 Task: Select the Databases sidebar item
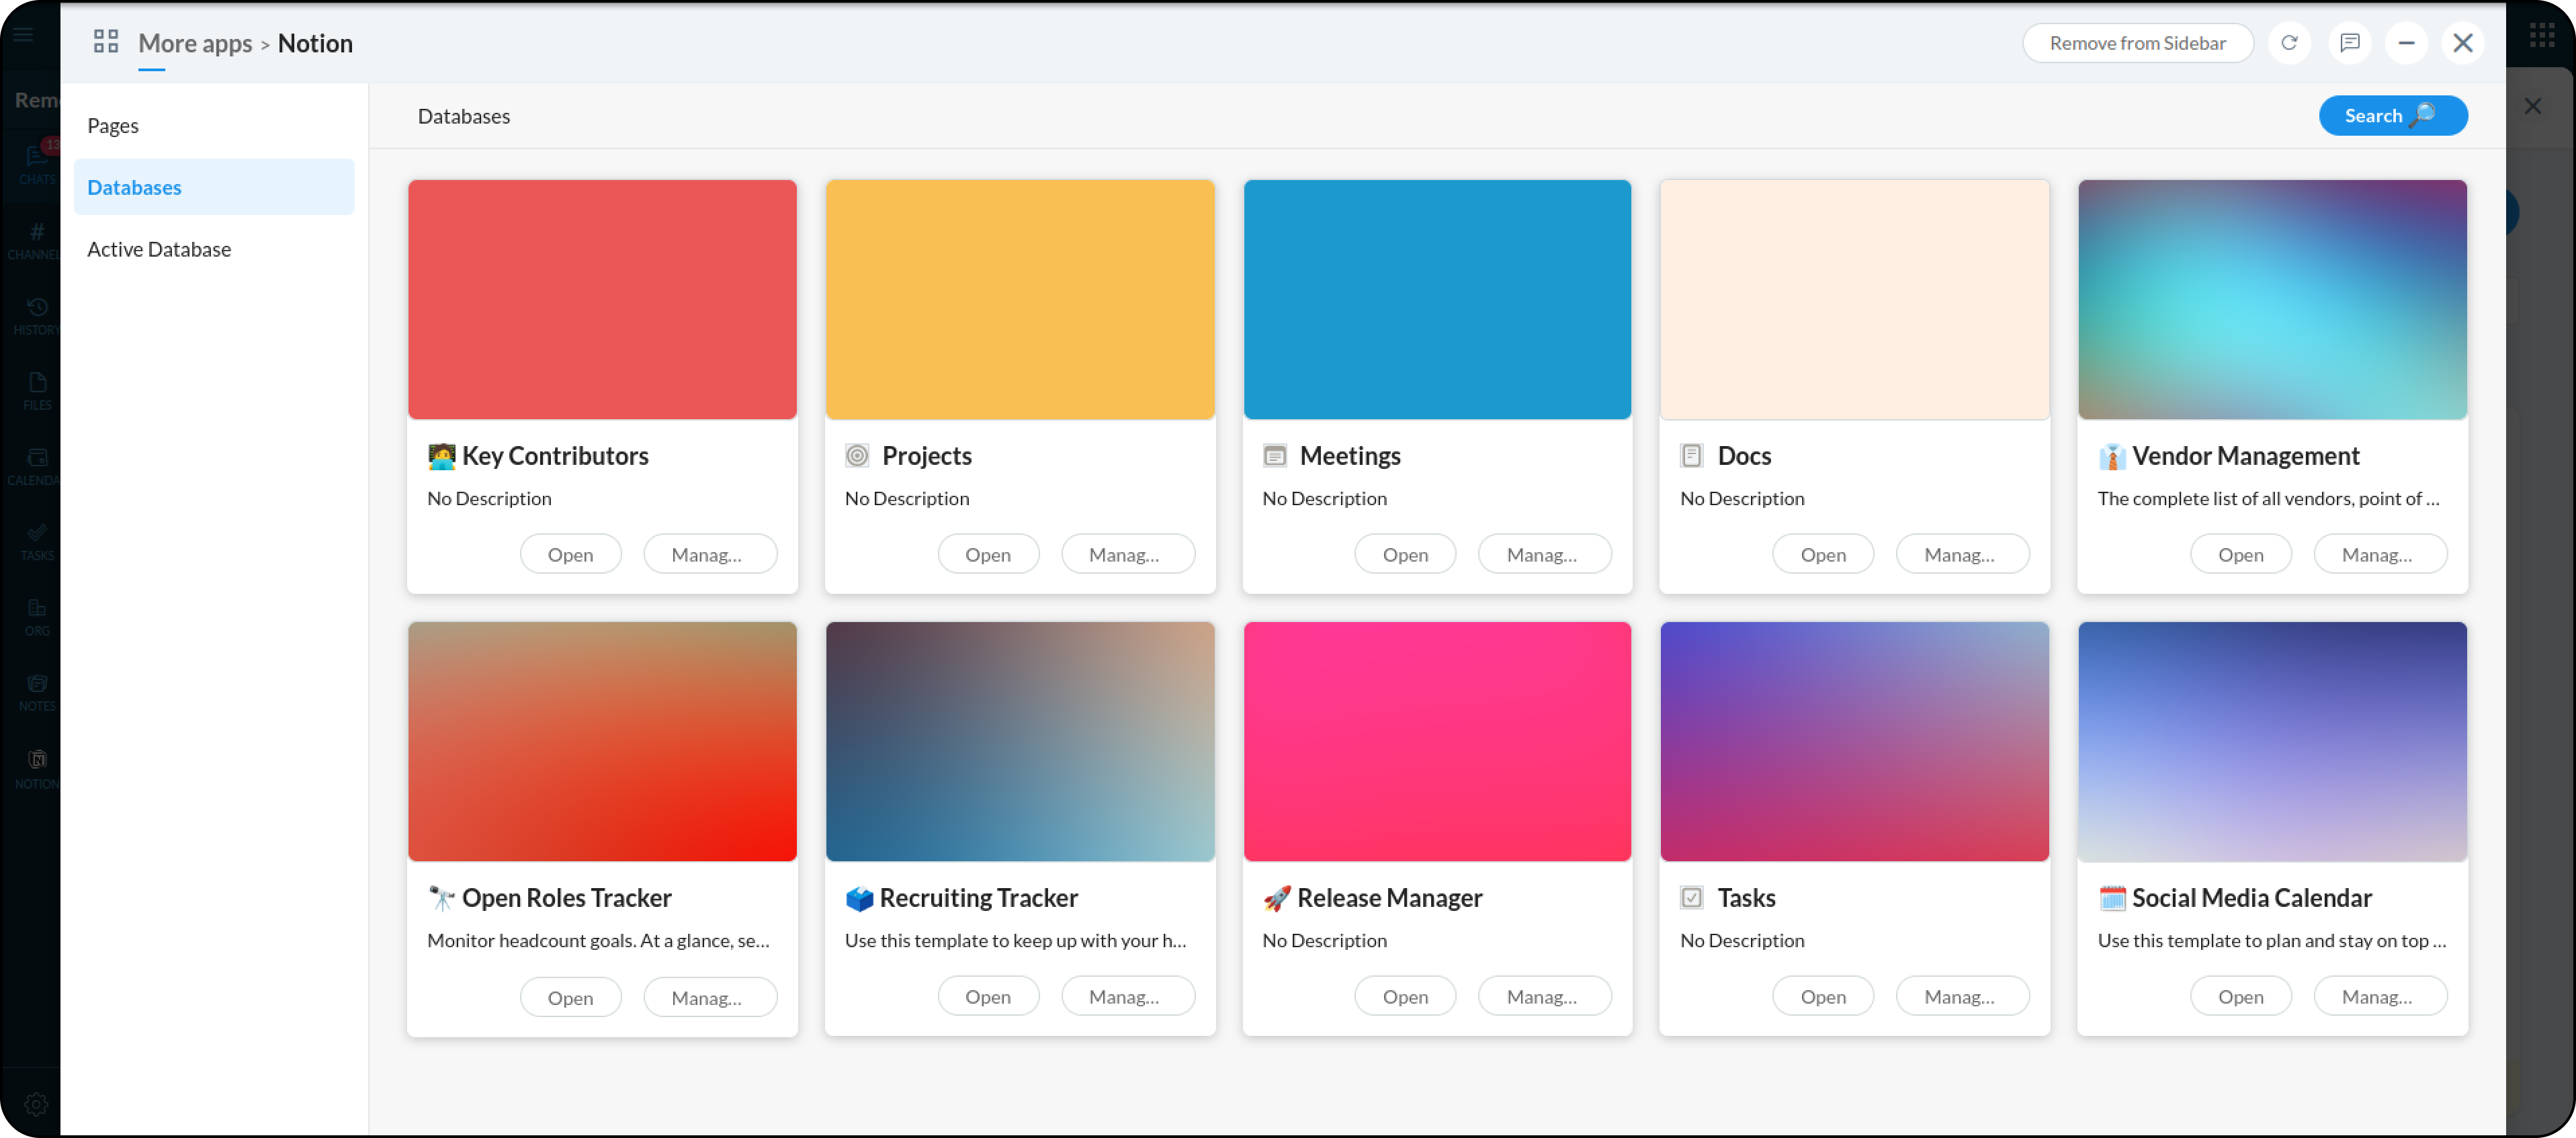coord(134,187)
